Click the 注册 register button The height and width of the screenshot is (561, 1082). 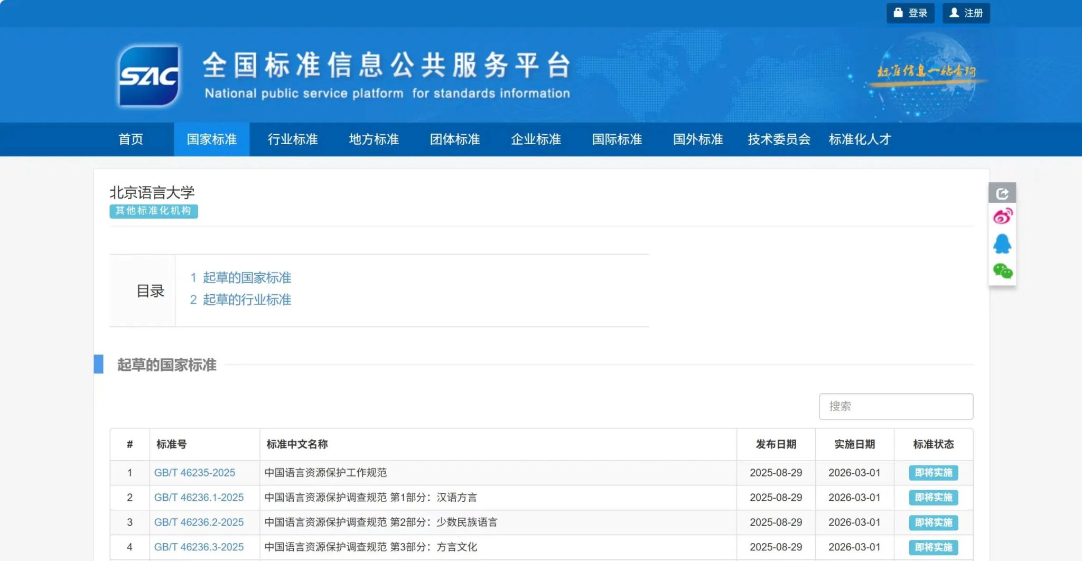click(x=966, y=13)
